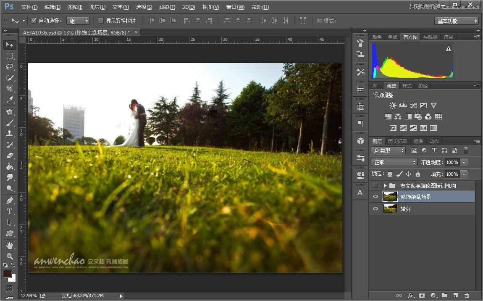Enable the 显示变换控件 checkbox
The width and height of the screenshot is (483, 301).
click(x=101, y=21)
